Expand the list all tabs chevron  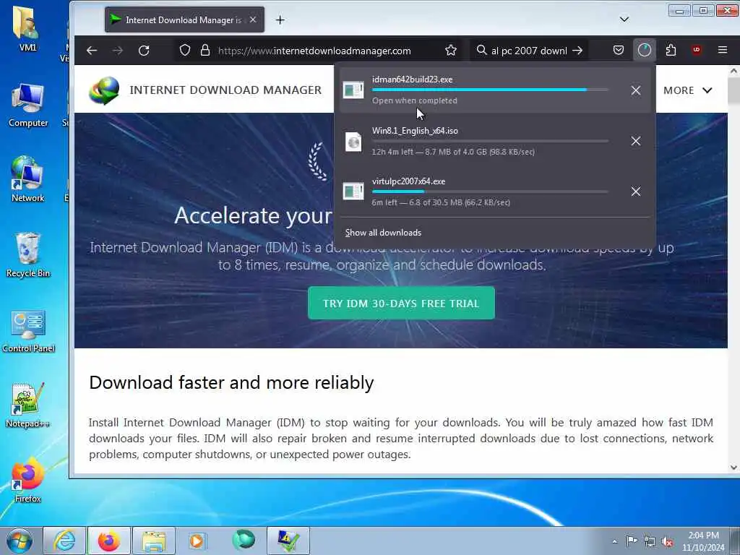[624, 20]
